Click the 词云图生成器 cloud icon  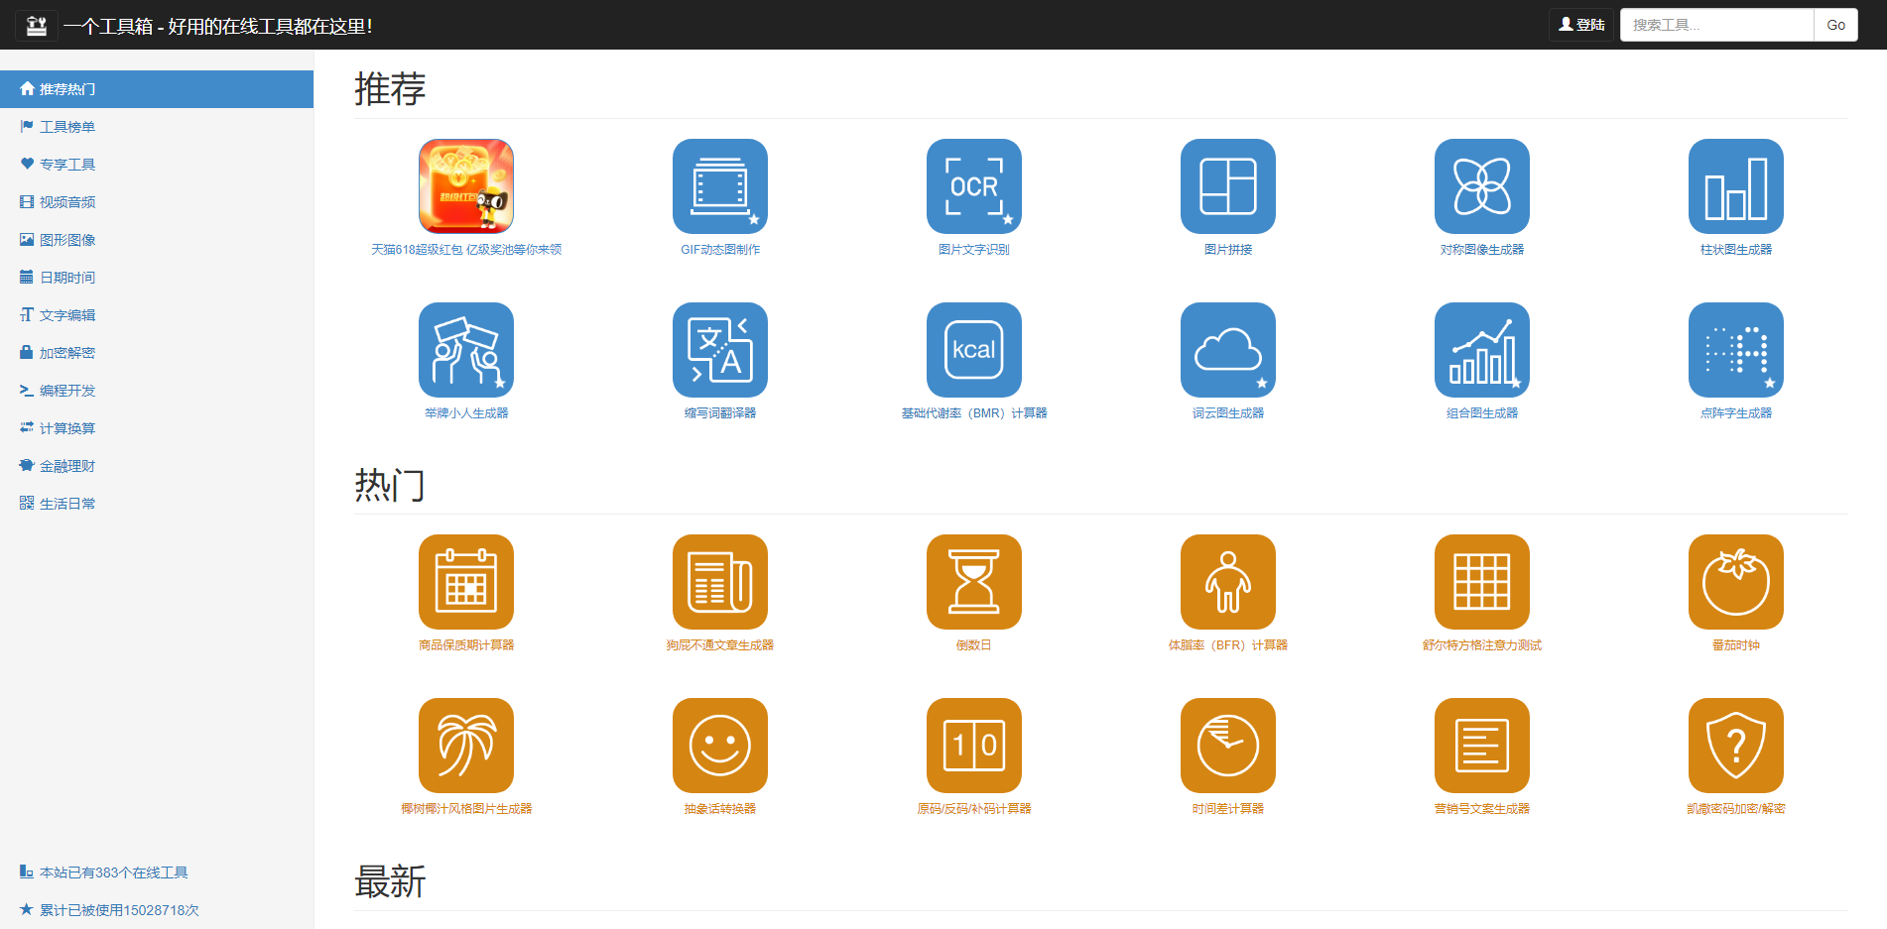1227,350
